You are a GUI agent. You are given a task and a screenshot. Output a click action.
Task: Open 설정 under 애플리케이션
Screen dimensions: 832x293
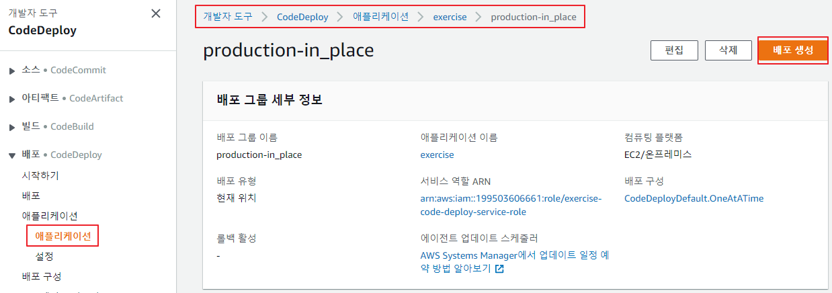(x=44, y=256)
